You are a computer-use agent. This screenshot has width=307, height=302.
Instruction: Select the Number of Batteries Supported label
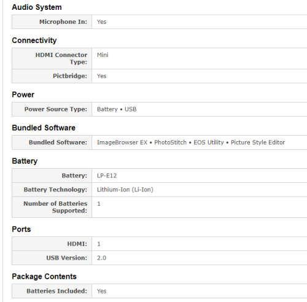(x=55, y=207)
